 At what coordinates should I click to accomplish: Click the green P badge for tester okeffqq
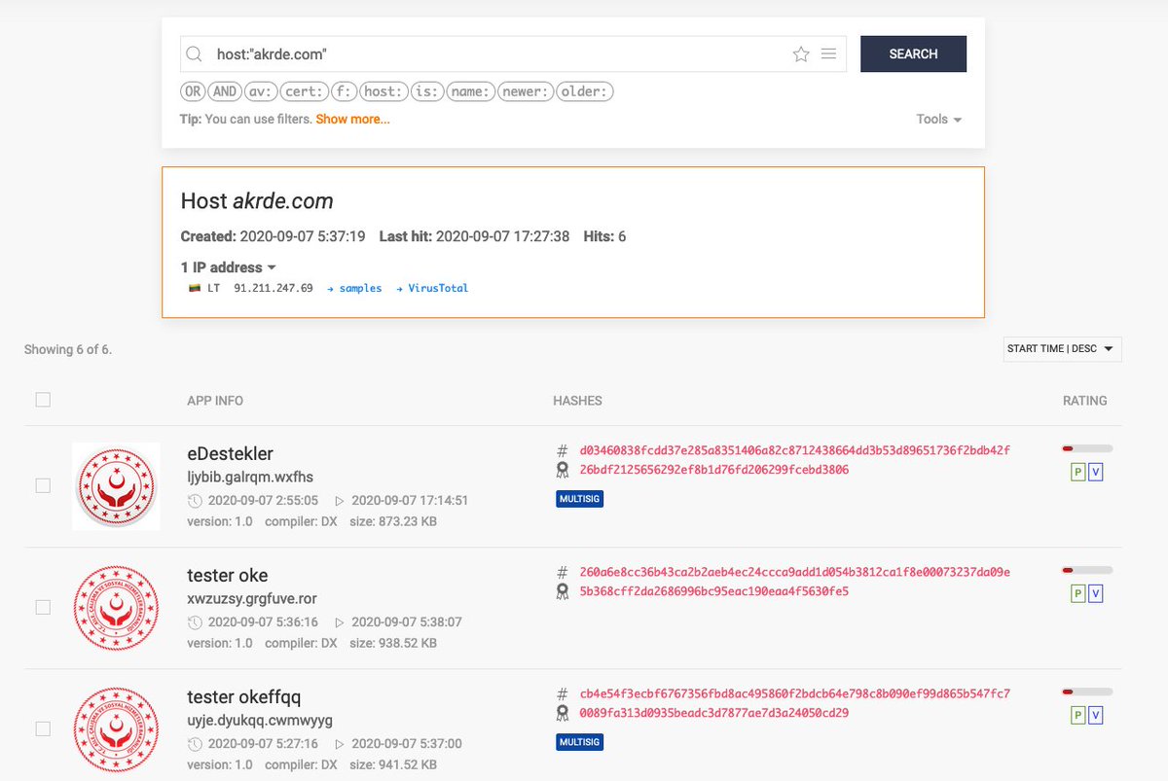[1077, 715]
